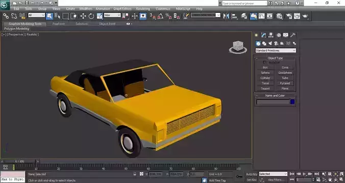Open Reference Coordinate System View dropdown
The image size is (345, 183).
coord(112,15)
